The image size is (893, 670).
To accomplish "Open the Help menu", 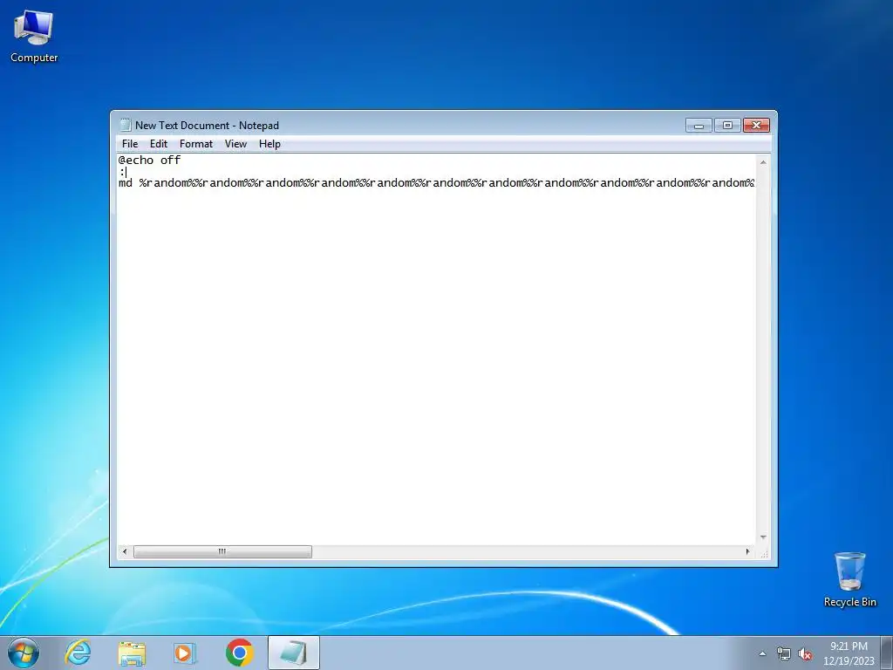I will [269, 144].
